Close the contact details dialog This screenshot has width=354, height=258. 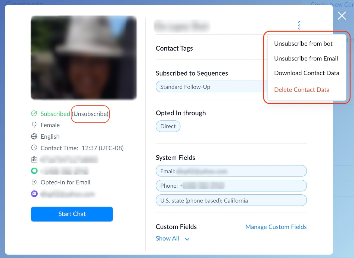pos(342,16)
